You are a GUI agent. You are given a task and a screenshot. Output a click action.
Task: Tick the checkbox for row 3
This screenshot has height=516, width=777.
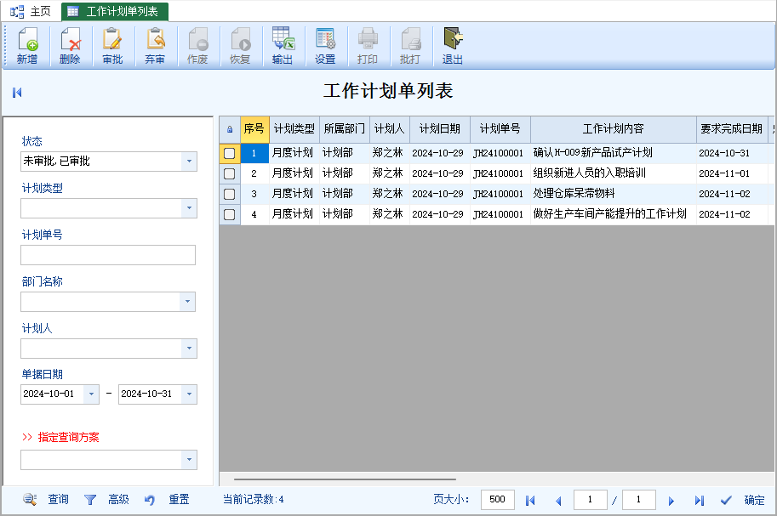pyautogui.click(x=230, y=194)
